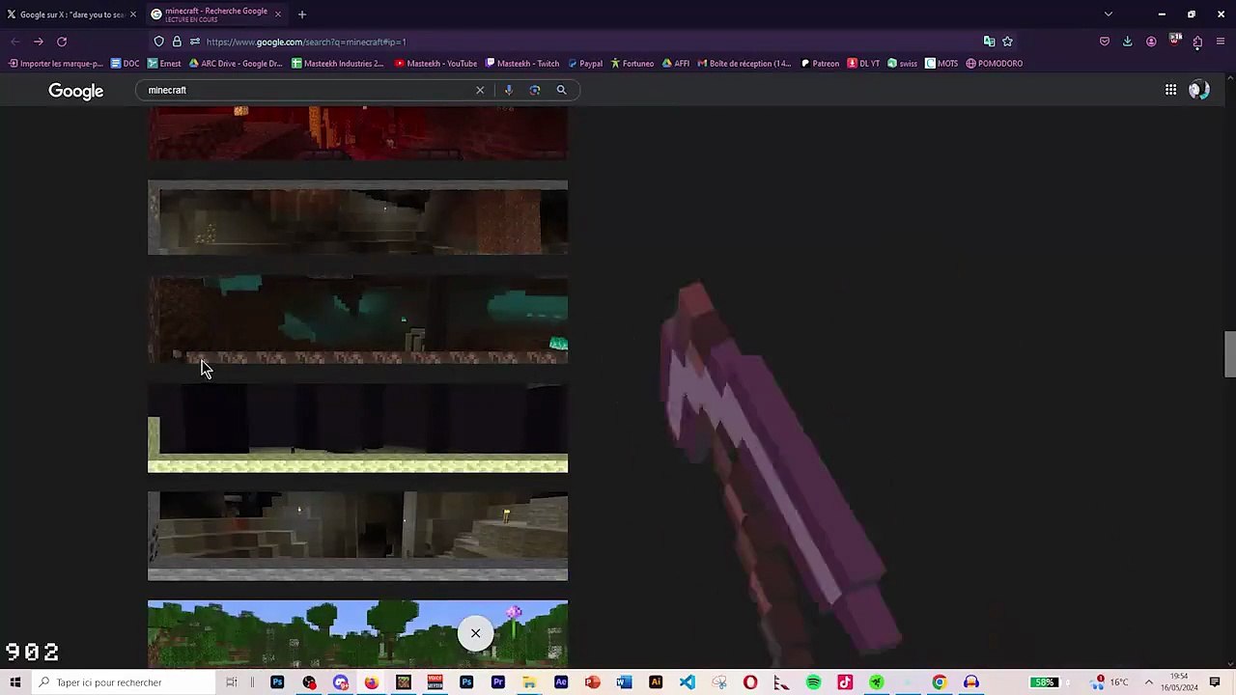Open the Google apps grid
Image resolution: width=1236 pixels, height=695 pixels.
coord(1170,90)
